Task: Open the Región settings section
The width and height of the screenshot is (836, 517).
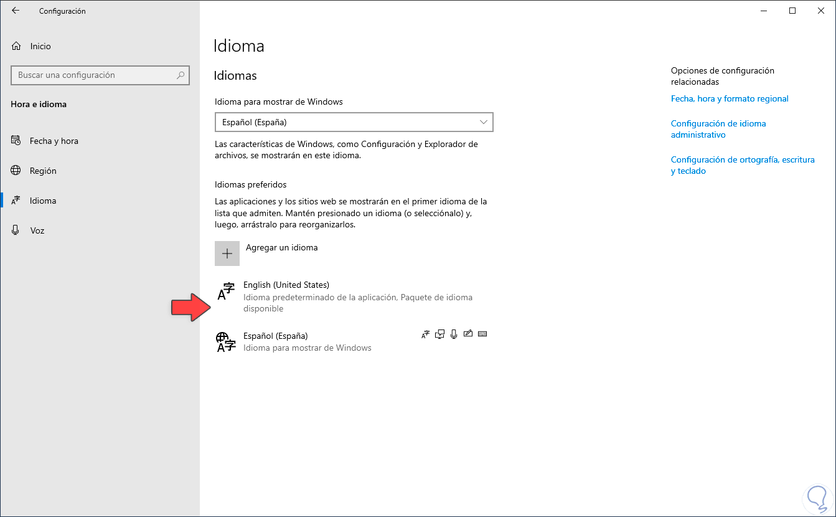Action: coord(42,171)
